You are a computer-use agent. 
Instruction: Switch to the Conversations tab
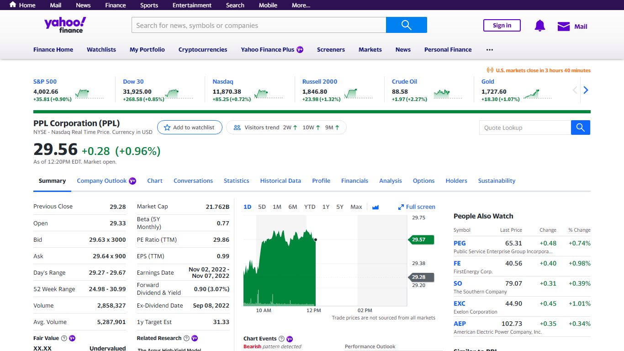pyautogui.click(x=193, y=181)
